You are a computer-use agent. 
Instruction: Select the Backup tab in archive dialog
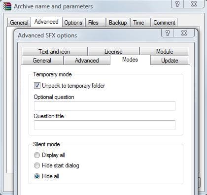coord(118,23)
